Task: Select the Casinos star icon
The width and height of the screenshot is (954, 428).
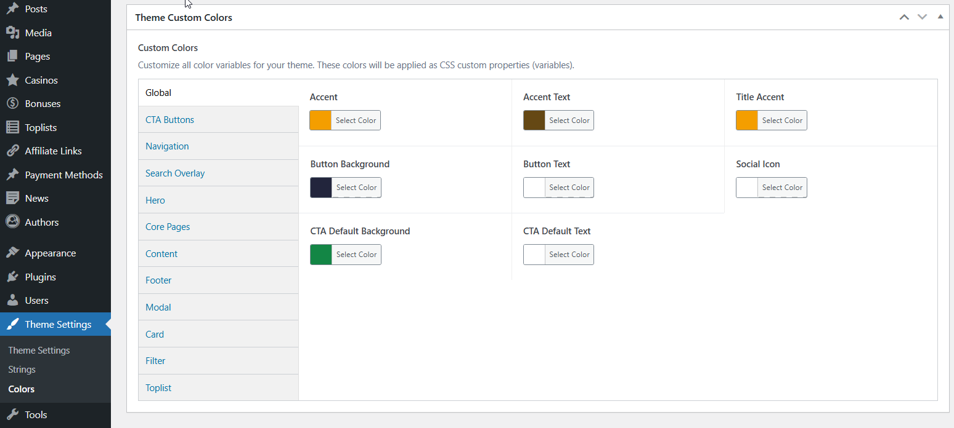Action: click(x=14, y=79)
